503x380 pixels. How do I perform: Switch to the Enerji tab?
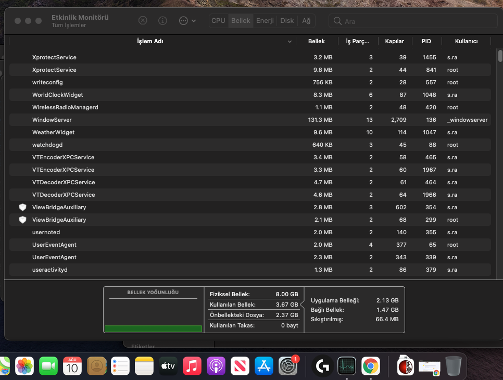[265, 21]
